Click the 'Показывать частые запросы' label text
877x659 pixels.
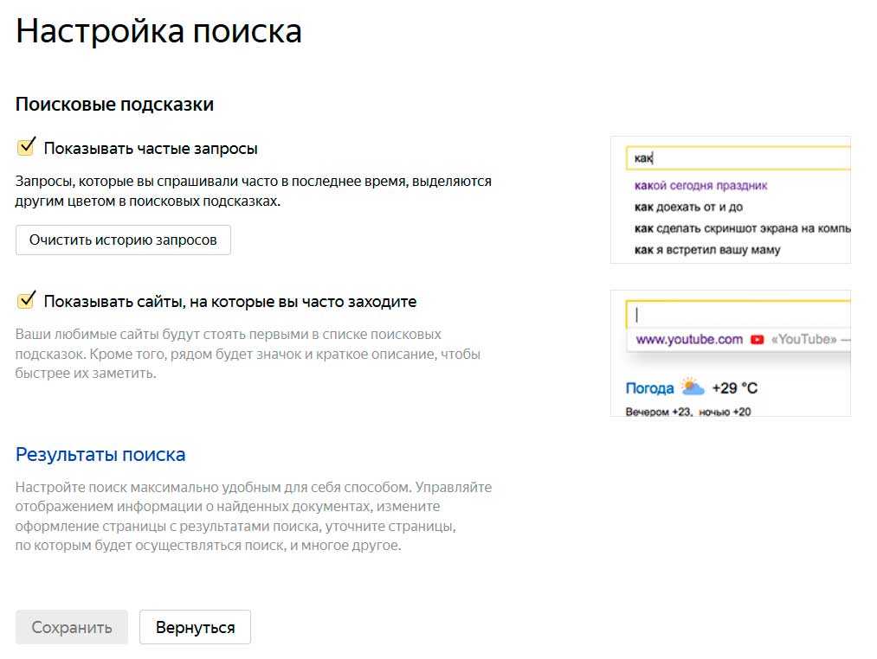click(x=151, y=149)
